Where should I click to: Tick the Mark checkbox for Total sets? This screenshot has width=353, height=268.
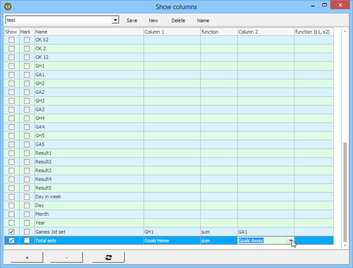pos(27,241)
